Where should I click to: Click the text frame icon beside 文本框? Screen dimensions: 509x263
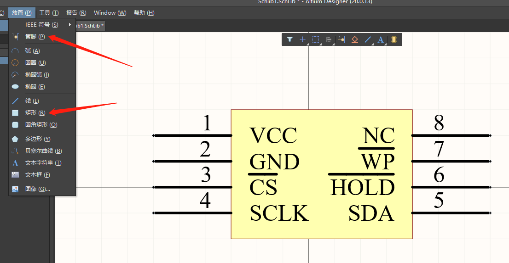(x=15, y=175)
